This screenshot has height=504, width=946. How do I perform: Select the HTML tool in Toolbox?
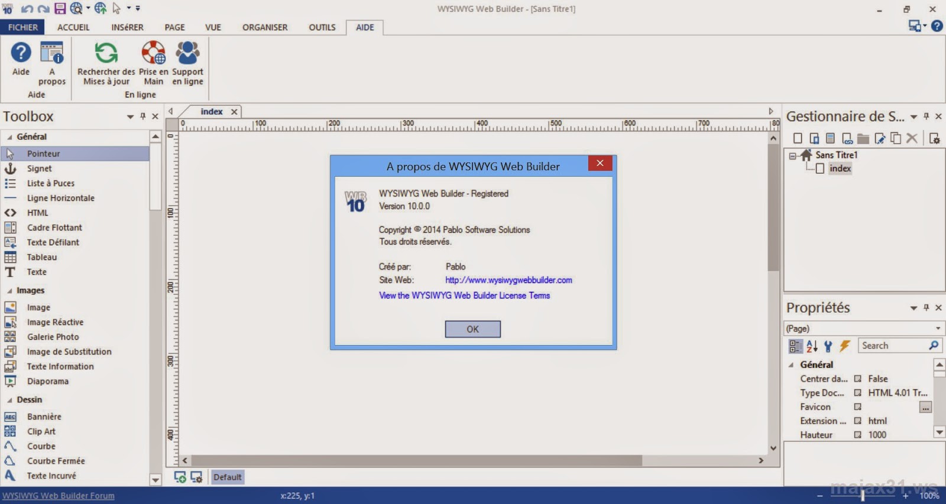[x=75, y=213]
